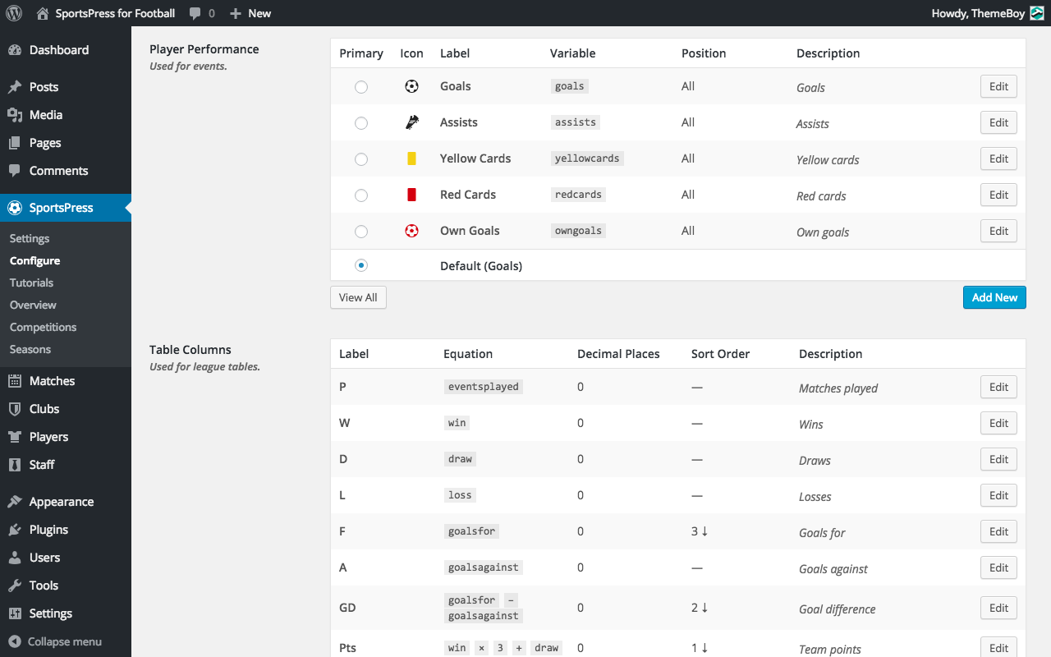Click the yellow card color swatch
This screenshot has height=657, width=1051.
click(411, 159)
